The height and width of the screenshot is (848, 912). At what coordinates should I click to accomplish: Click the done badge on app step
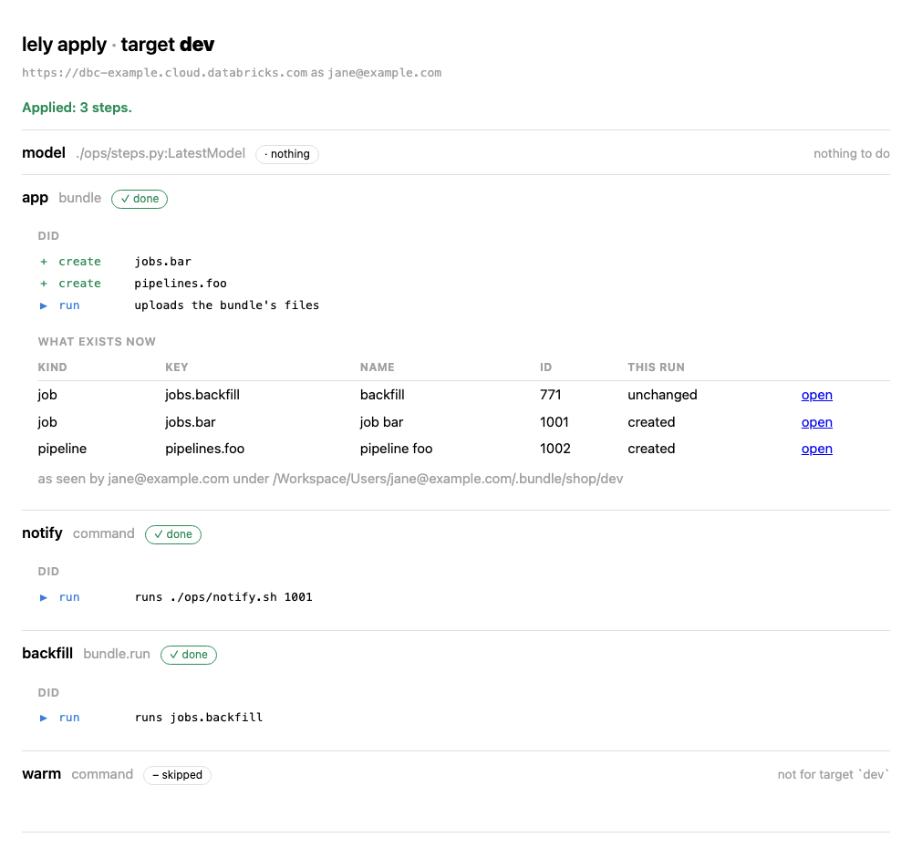140,199
